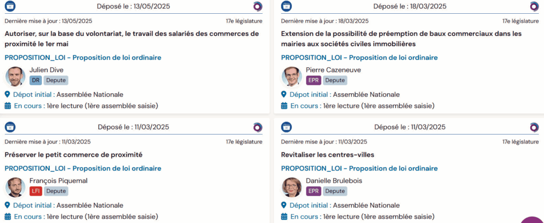Screen dimensions: 544x223
Task: Click the DR group badge for Julien Dive
Action: click(x=36, y=81)
